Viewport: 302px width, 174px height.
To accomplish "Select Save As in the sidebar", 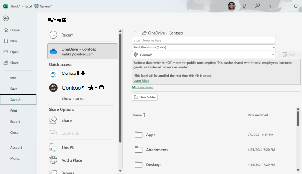I will point(18,99).
